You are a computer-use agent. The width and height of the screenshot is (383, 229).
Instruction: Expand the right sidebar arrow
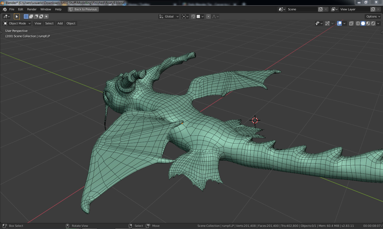(382, 32)
